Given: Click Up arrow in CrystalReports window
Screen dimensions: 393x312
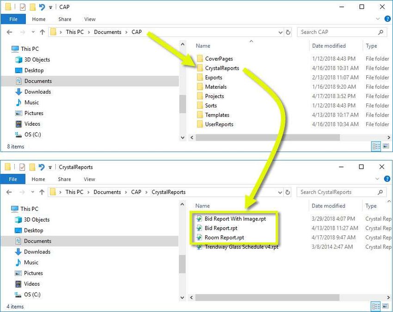Looking at the screenshot, I should click(42, 192).
